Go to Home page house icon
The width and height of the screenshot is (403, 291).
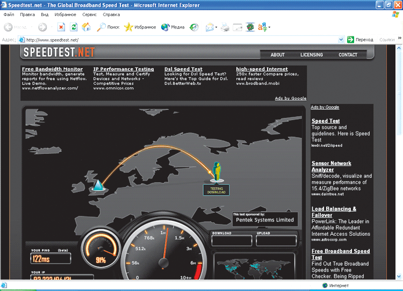[86, 27]
